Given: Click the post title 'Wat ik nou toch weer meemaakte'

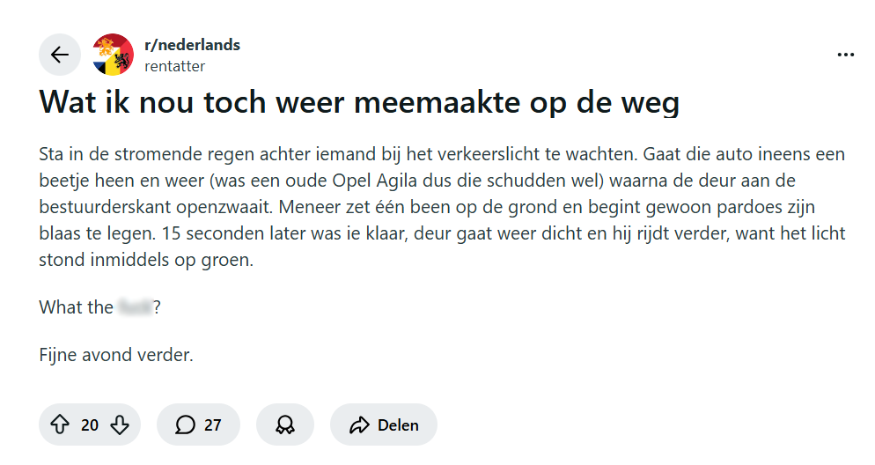Looking at the screenshot, I should tap(359, 102).
